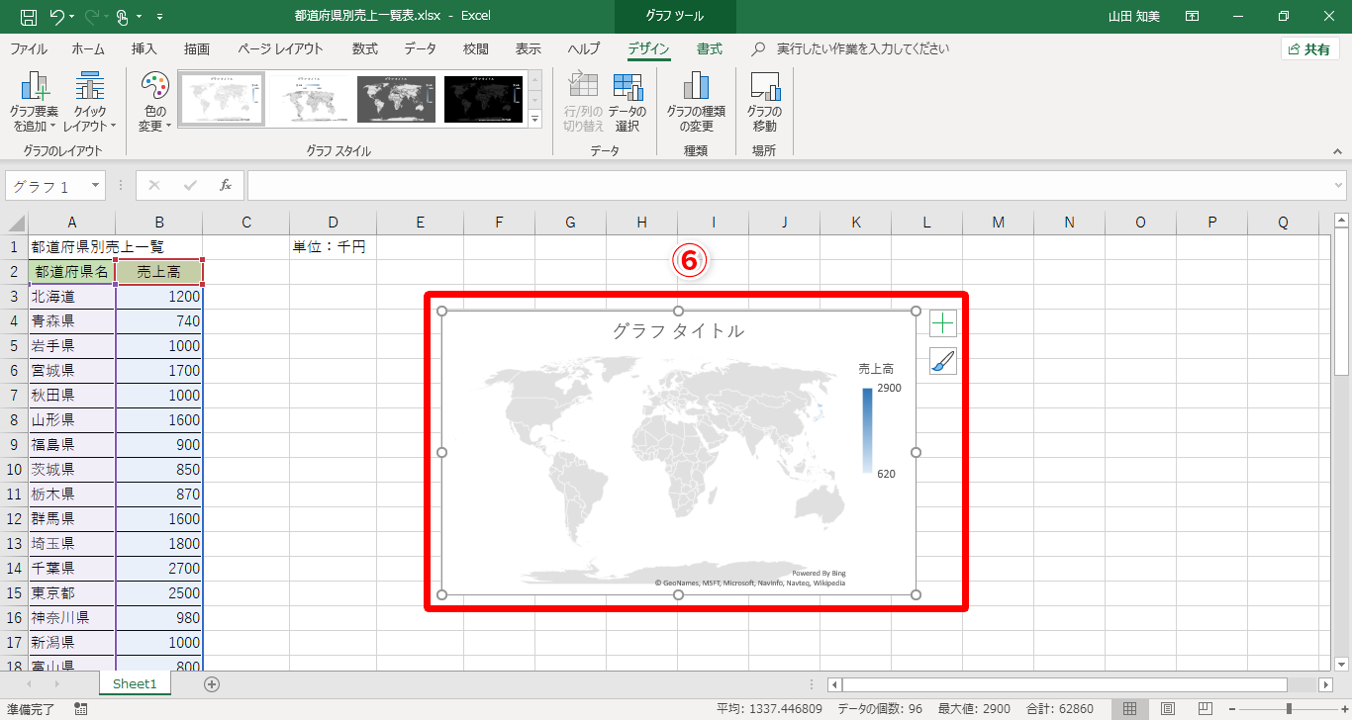Select the first light map chart style
1352x720 pixels.
[x=222, y=99]
